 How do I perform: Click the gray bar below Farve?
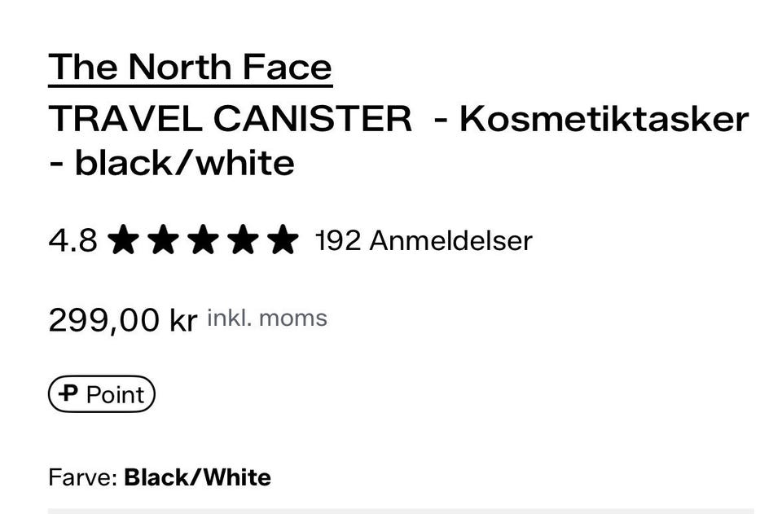tap(401, 511)
